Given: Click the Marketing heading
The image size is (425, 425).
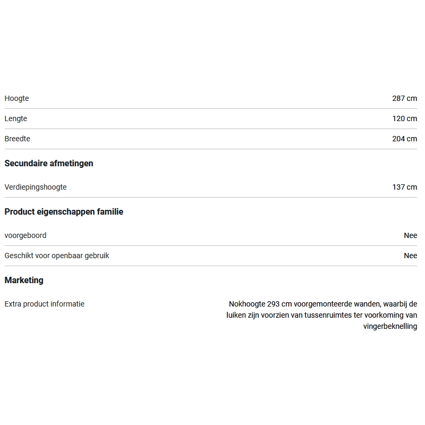Looking at the screenshot, I should pyautogui.click(x=24, y=280).
